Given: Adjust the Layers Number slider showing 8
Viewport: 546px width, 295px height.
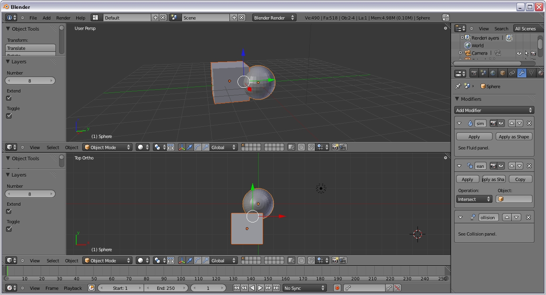Looking at the screenshot, I should 30,81.
